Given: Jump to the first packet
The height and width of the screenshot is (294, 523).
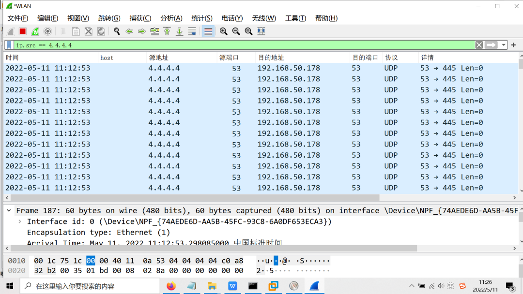Looking at the screenshot, I should [167, 31].
